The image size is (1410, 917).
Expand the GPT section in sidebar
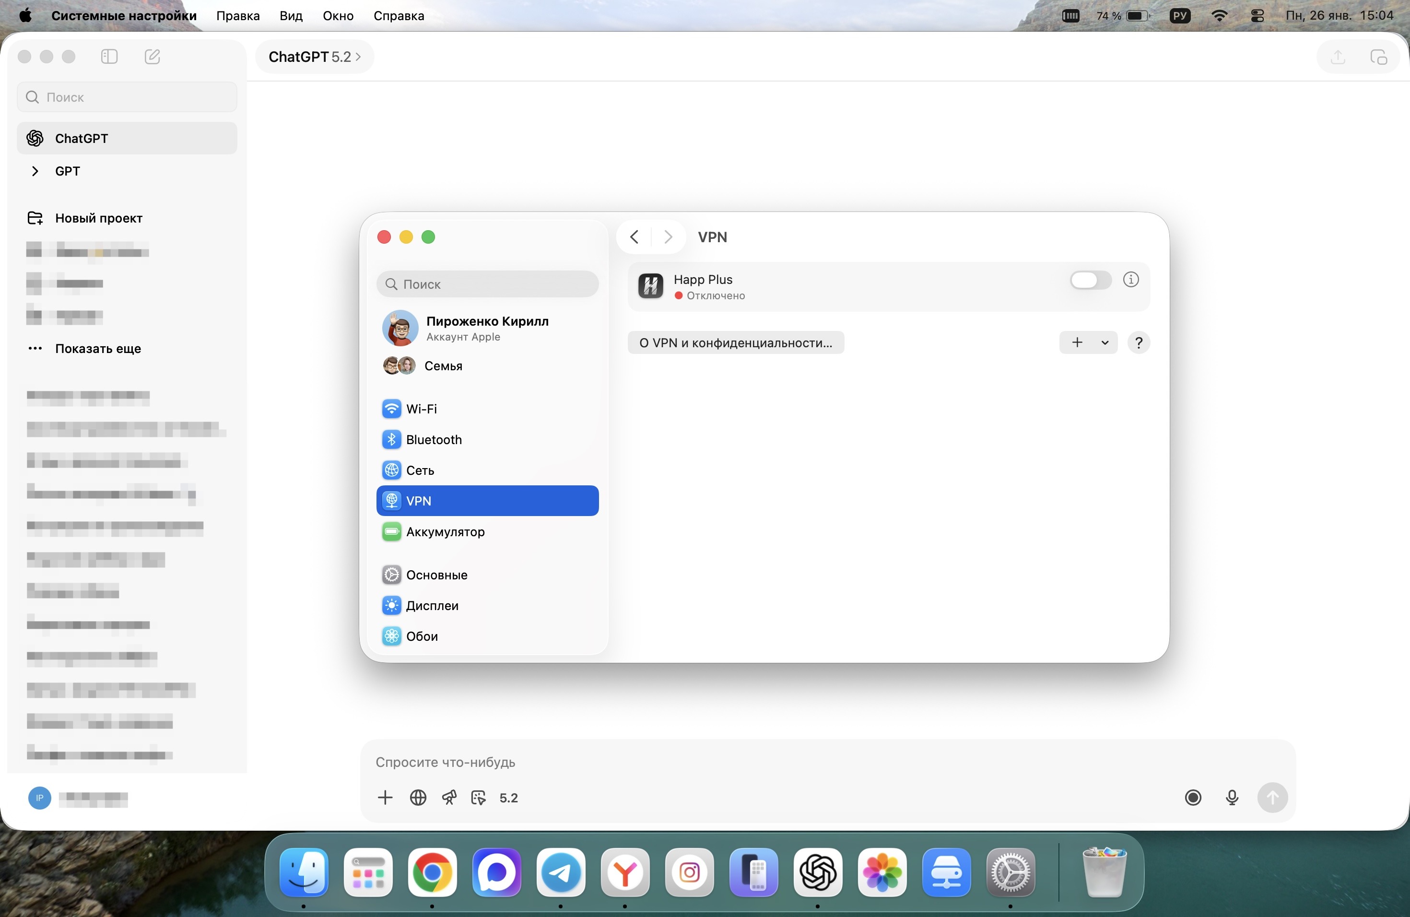pos(35,171)
